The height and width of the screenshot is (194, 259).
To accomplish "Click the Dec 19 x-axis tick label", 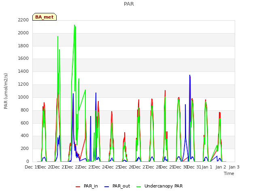I will (32, 167).
